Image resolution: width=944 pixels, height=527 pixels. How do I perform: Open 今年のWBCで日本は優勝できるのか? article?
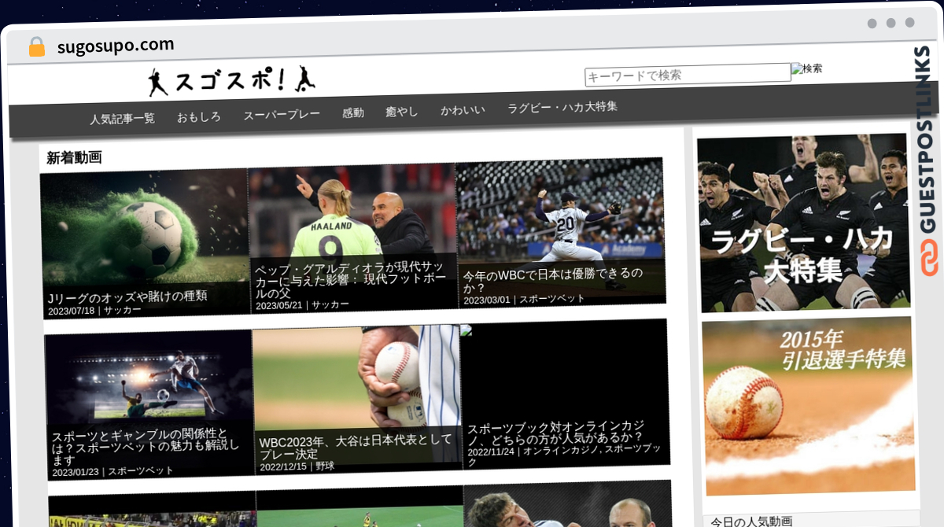click(x=552, y=281)
